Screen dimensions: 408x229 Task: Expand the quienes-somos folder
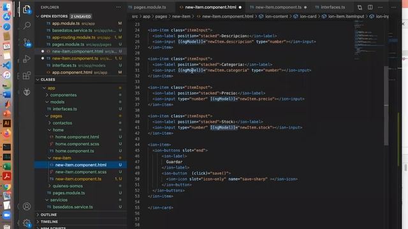81,186
